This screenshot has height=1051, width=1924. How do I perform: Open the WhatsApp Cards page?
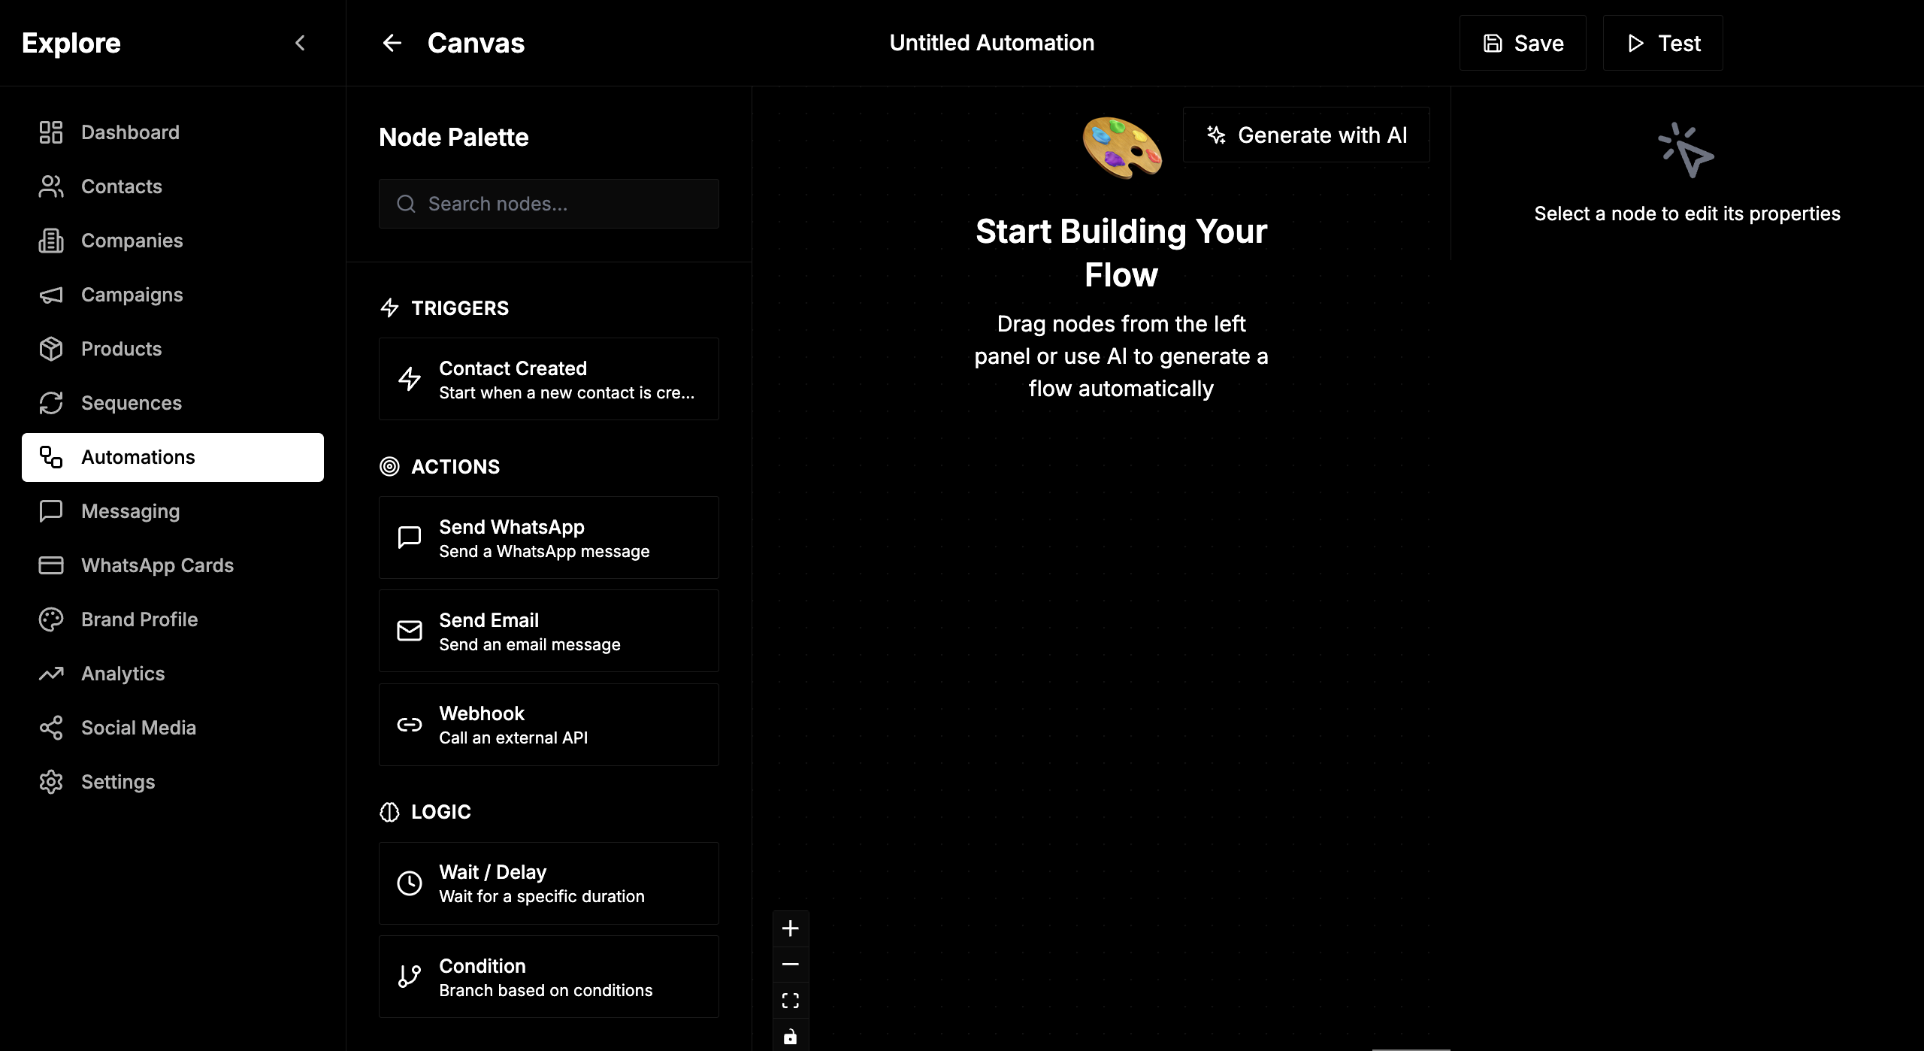157,565
